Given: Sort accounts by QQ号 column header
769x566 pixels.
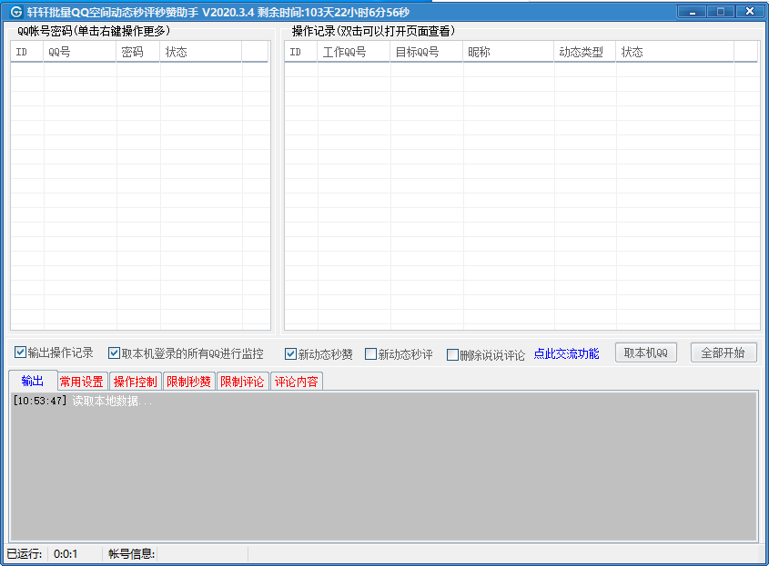Looking at the screenshot, I should pos(79,52).
